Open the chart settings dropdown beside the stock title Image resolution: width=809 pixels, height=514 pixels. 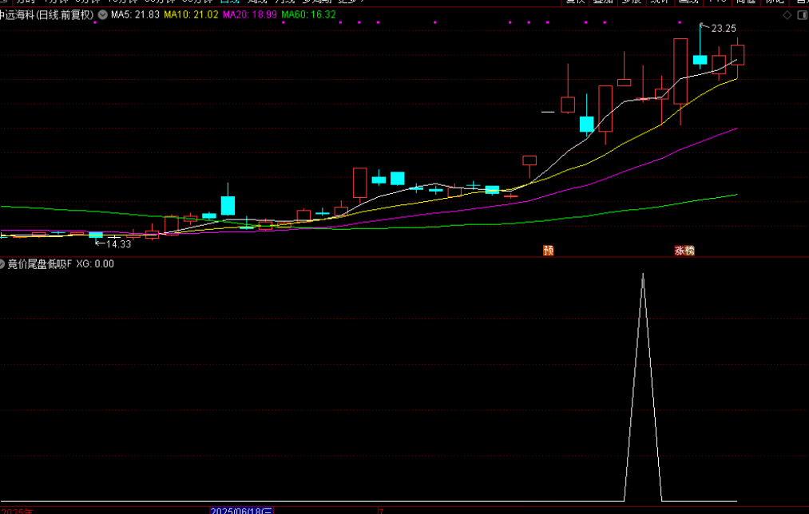(x=103, y=15)
